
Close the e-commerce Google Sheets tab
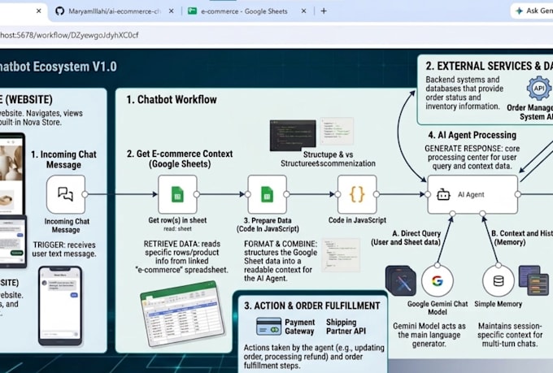coord(303,11)
